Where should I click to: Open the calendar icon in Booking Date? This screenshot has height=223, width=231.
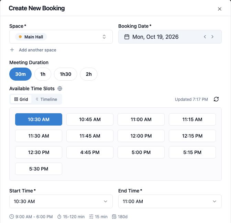point(127,37)
